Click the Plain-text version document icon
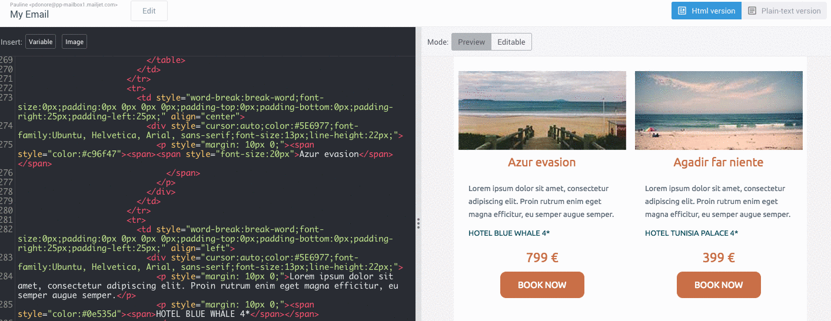831x321 pixels. [x=752, y=11]
